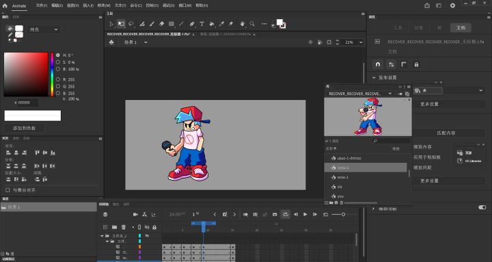492x262 pixels.
Task: Switch to the Document properties tab
Action: [x=461, y=28]
